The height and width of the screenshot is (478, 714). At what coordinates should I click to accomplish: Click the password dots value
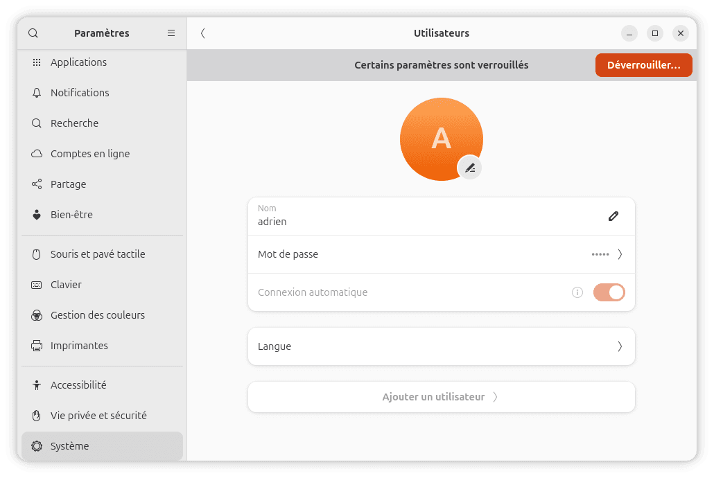pos(600,254)
